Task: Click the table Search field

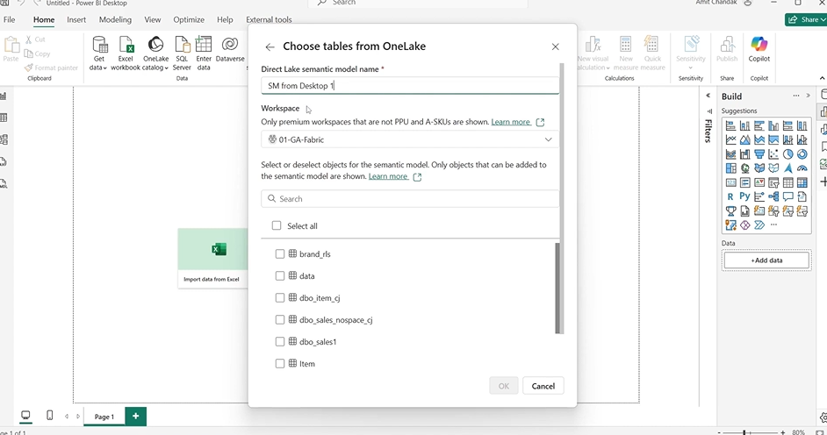Action: [410, 198]
